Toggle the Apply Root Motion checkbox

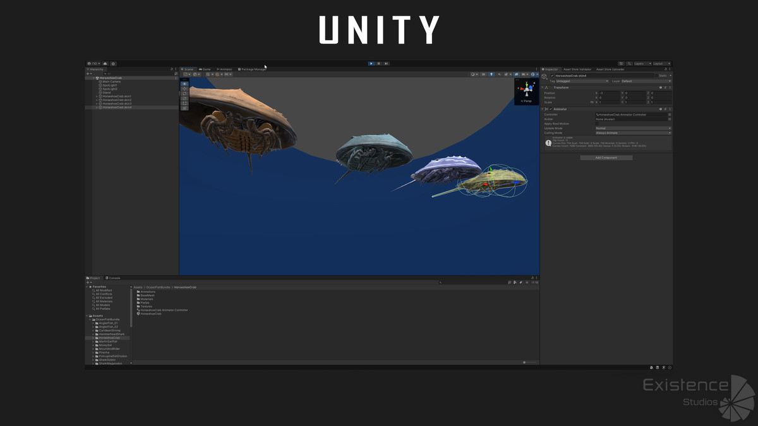(x=597, y=124)
